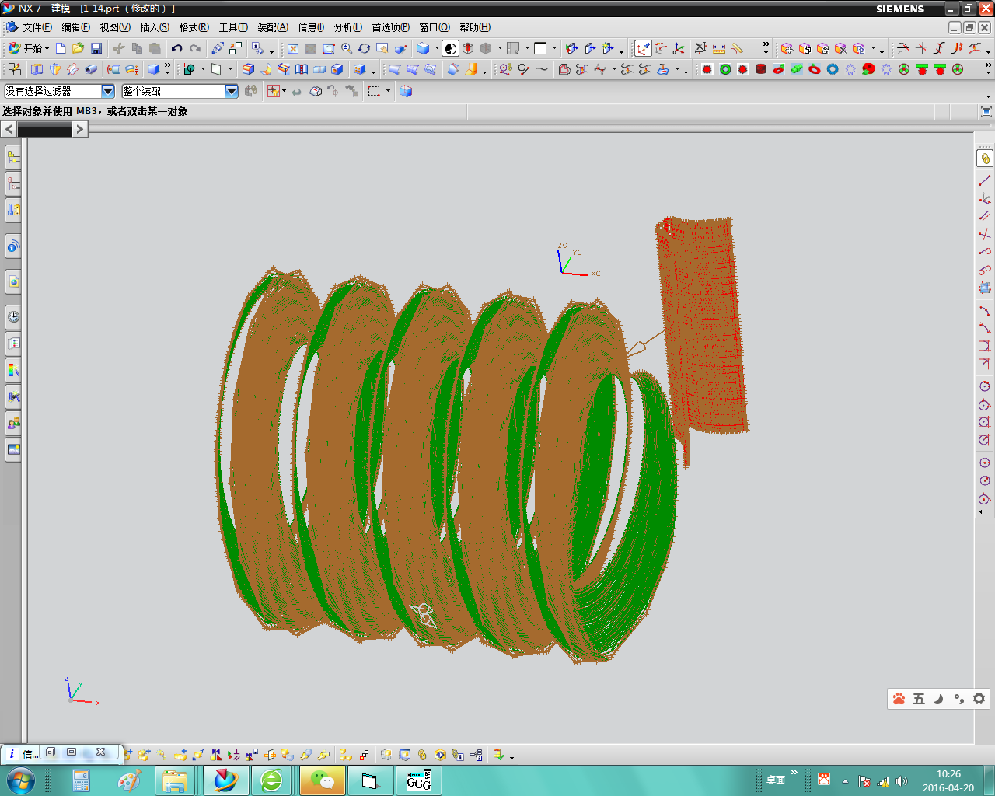Click the blue gear ring icon
The image size is (995, 796).
[833, 69]
